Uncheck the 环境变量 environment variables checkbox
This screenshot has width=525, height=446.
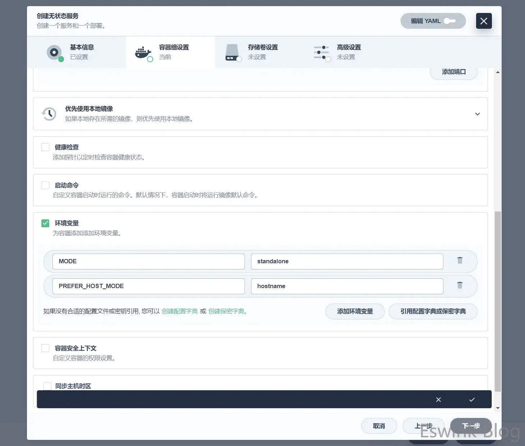tap(45, 223)
